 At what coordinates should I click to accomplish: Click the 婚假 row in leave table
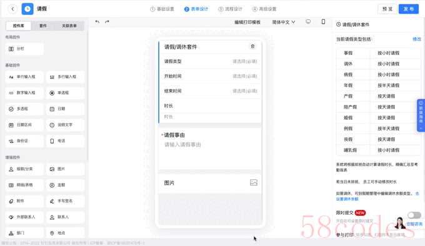tap(378, 118)
